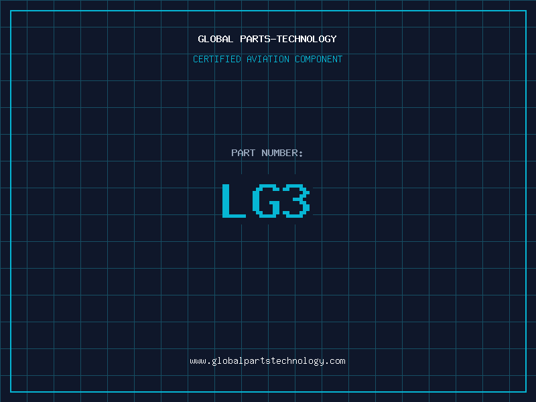
Task: Click the large letter L
Action: pyautogui.click(x=233, y=200)
